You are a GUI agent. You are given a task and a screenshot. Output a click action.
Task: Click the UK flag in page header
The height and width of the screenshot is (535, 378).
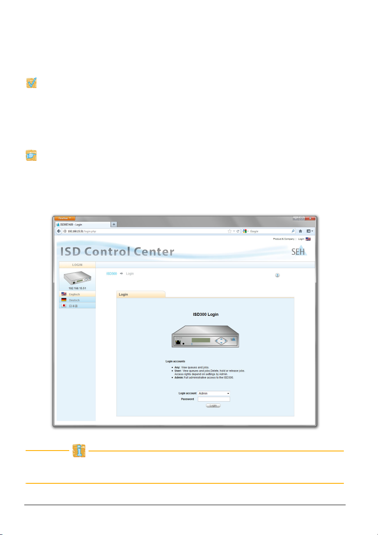(x=308, y=239)
